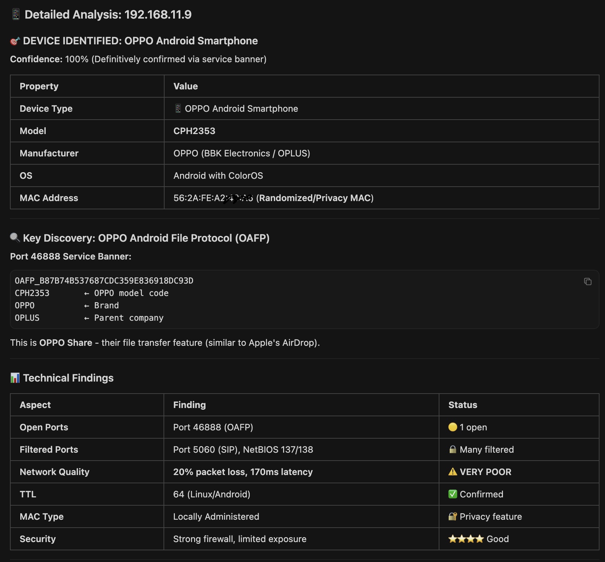Screen dimensions: 605x562
Task: Click the bold OPPO Share text
Action: coord(66,343)
